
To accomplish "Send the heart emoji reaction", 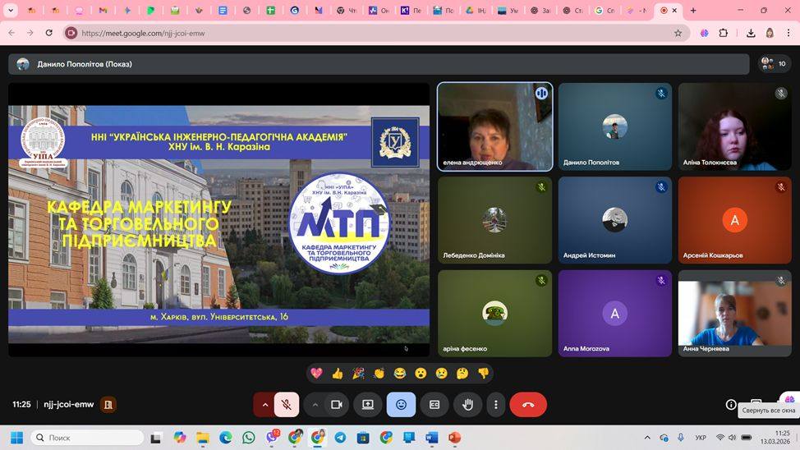I will 316,374.
